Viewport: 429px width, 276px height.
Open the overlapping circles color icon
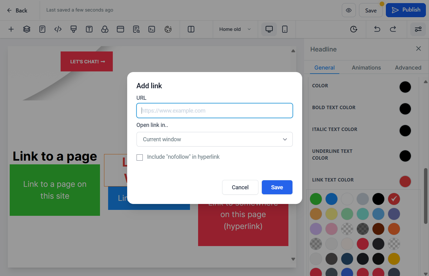click(105, 29)
